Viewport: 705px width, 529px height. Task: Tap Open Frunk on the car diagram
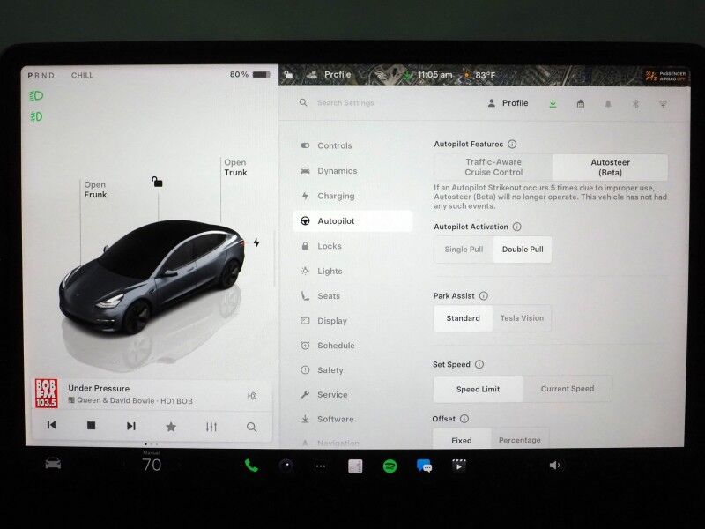pos(97,190)
